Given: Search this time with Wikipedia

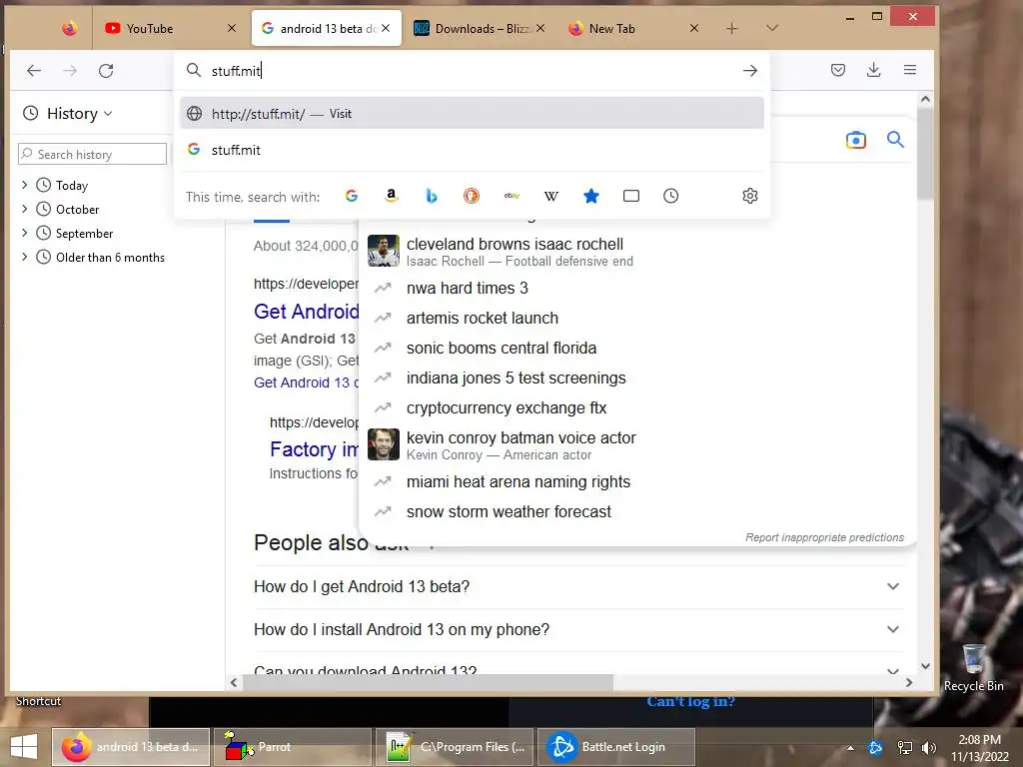Looking at the screenshot, I should coord(551,196).
